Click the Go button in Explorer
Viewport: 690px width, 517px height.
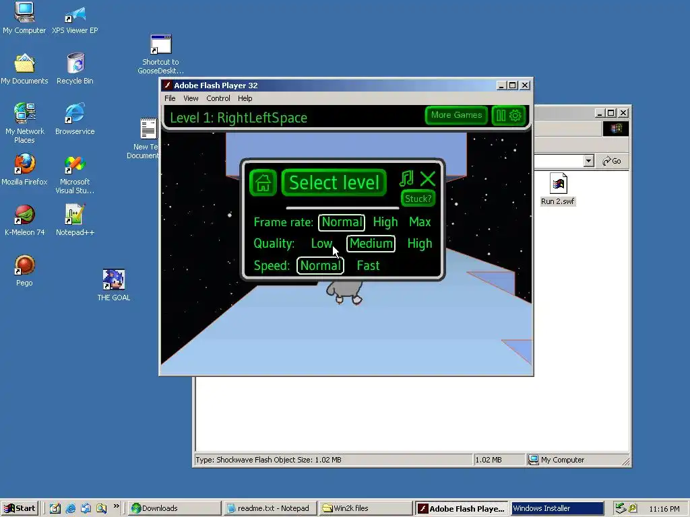(612, 161)
